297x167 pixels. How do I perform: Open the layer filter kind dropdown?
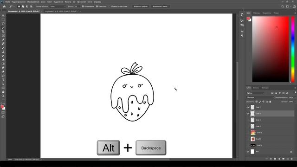(256, 93)
